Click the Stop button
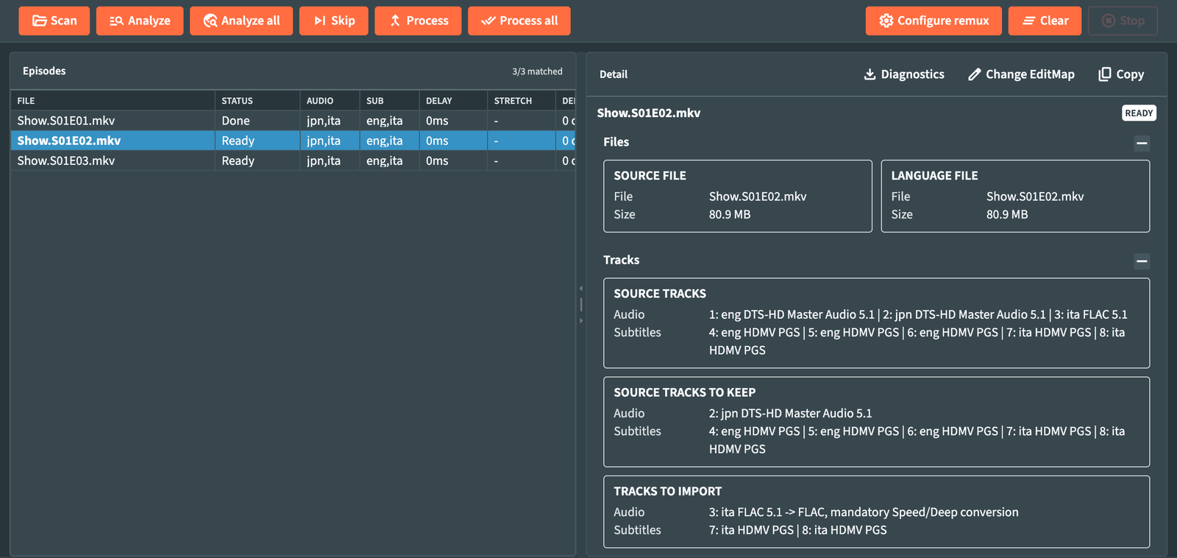Screen dimensions: 1177x558 1123,21
